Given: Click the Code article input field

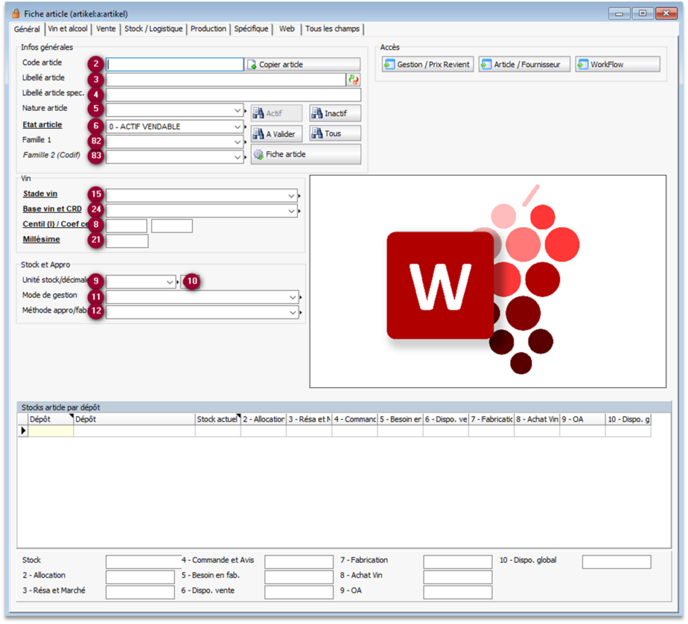Looking at the screenshot, I should point(175,64).
